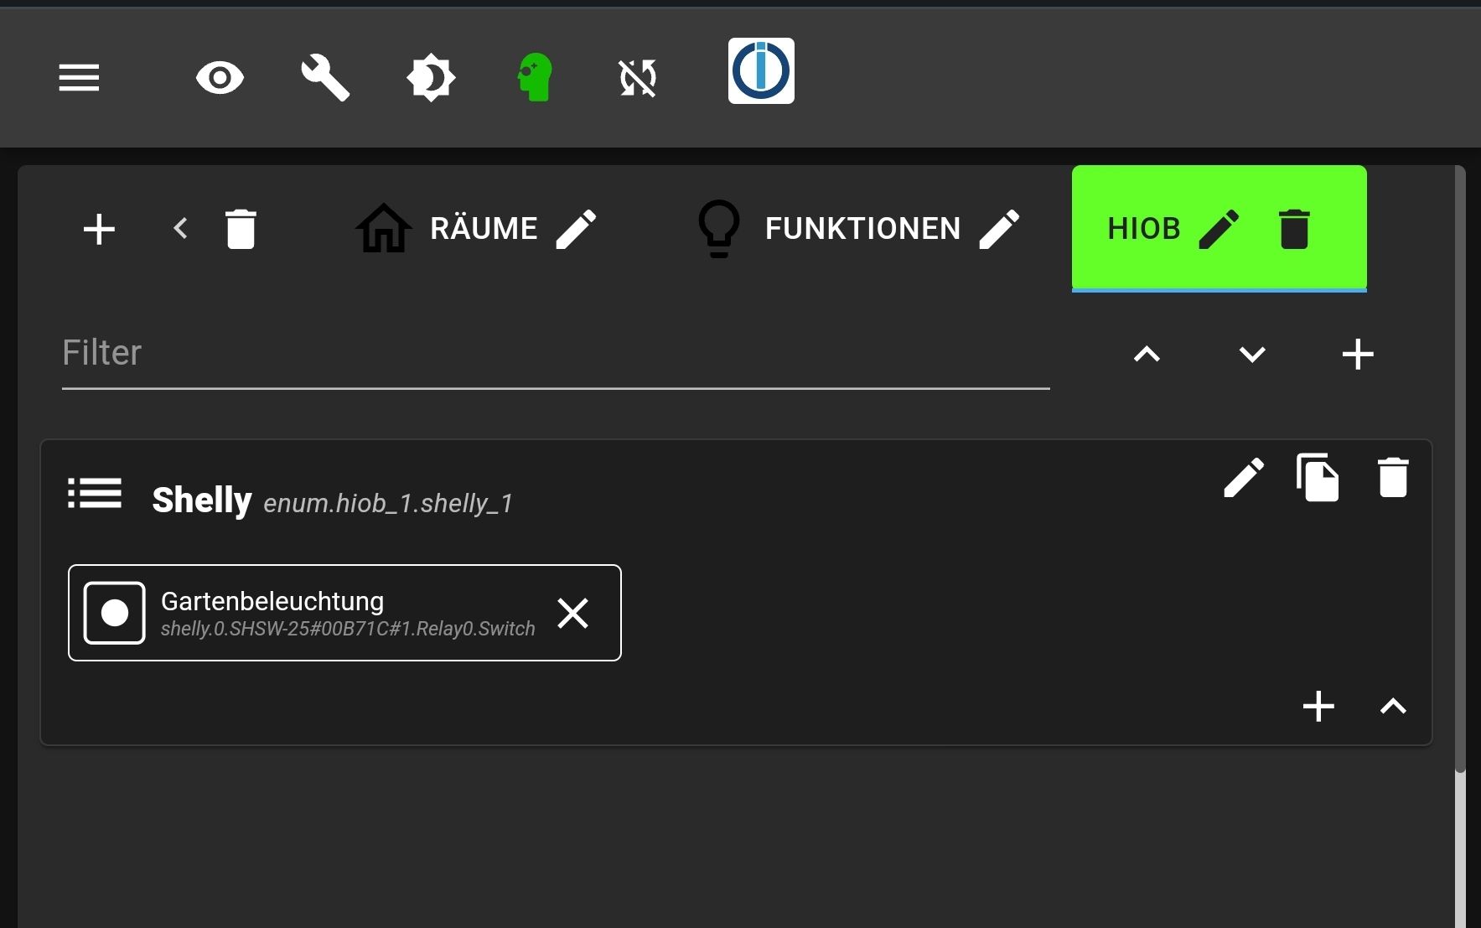
Task: Toggle dark/light theme brightness icon
Action: (x=431, y=78)
